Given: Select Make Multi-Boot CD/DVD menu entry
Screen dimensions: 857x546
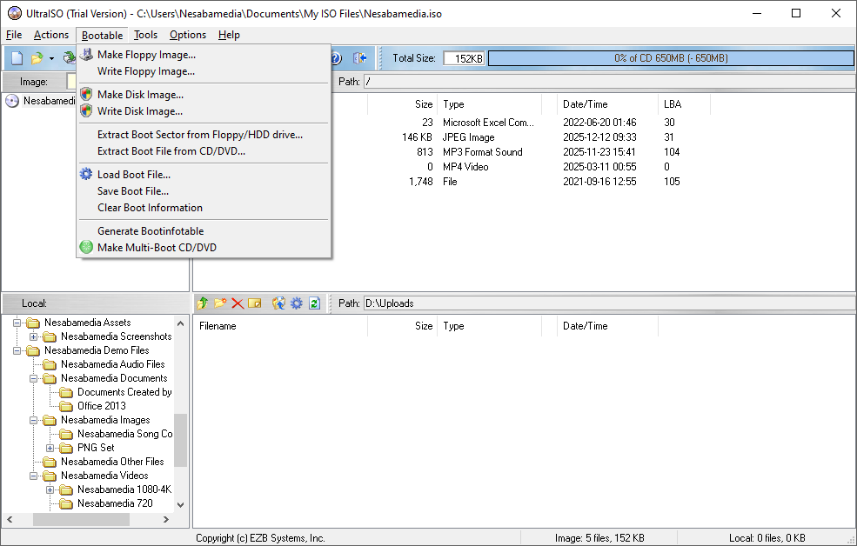Looking at the screenshot, I should coord(157,247).
